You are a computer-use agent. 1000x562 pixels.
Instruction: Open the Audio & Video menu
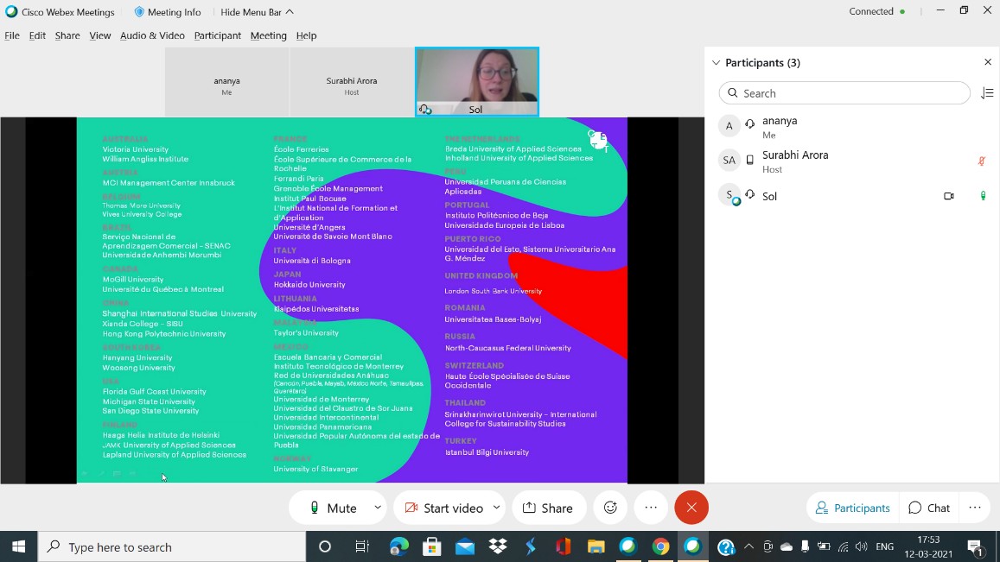click(x=152, y=35)
